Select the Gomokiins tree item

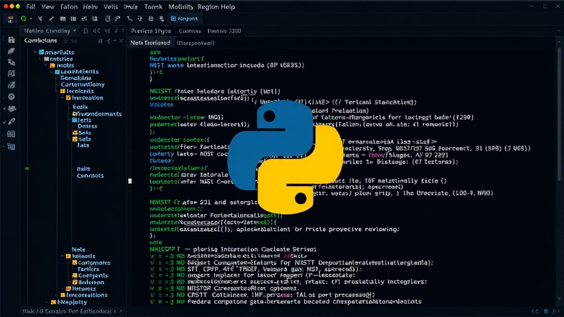click(75, 78)
